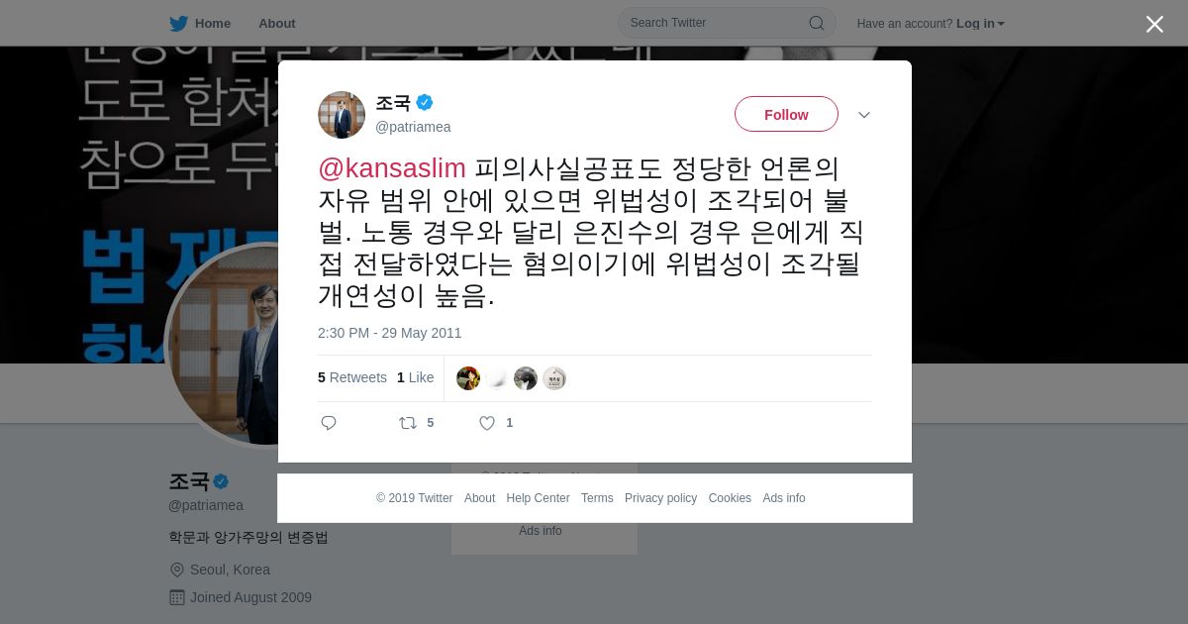
Task: Open the Log in dropdown
Action: tap(980, 23)
